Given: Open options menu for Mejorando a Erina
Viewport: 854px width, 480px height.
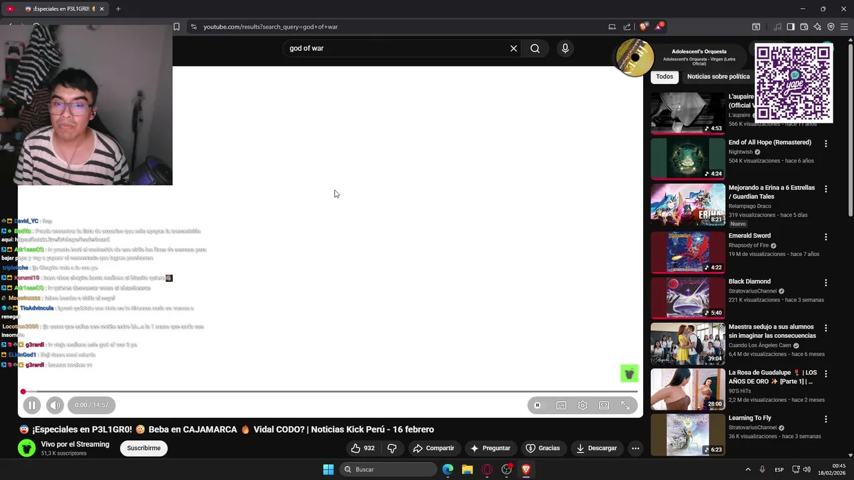Looking at the screenshot, I should [826, 189].
